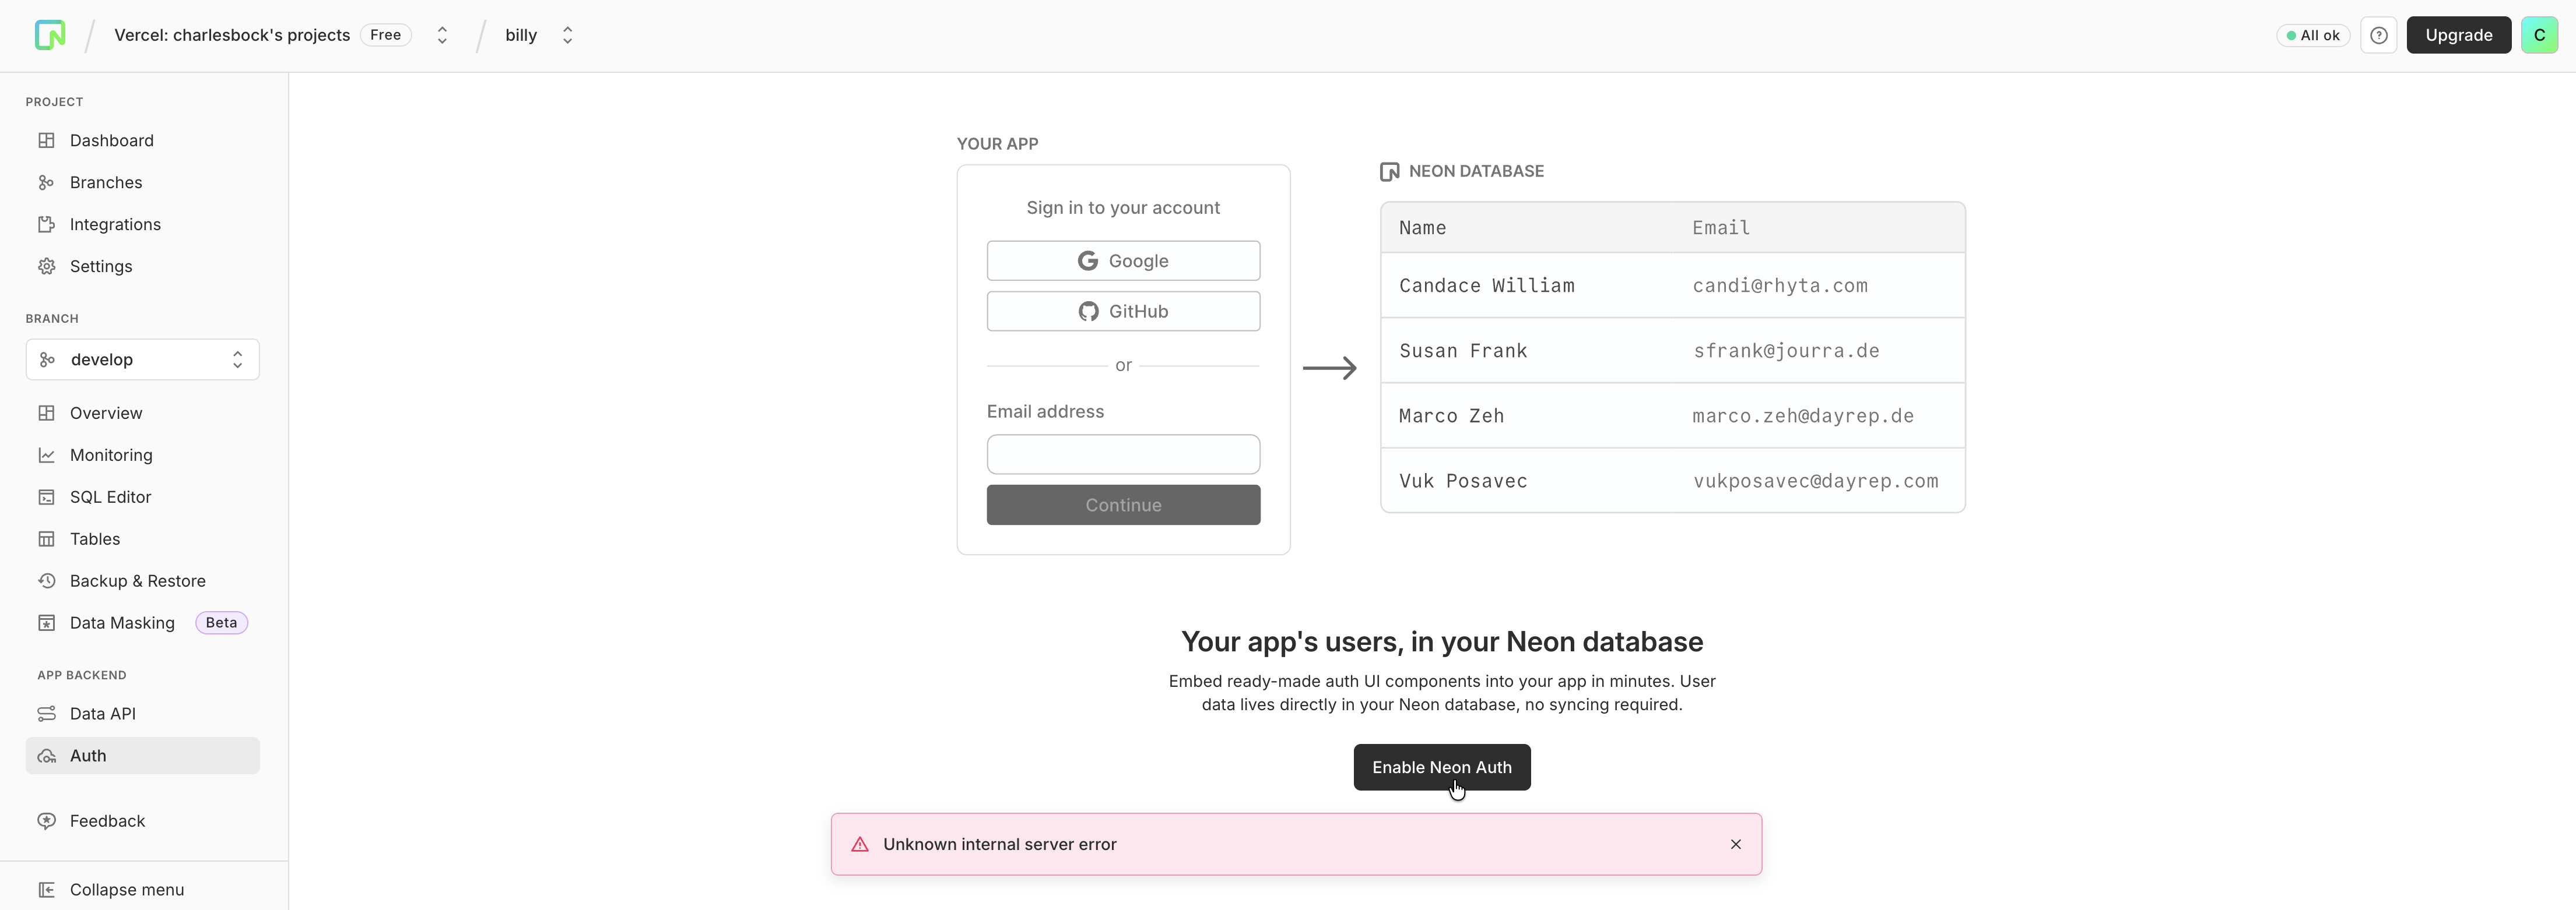This screenshot has width=2576, height=910.
Task: Dismiss the server error alert
Action: 1735,844
